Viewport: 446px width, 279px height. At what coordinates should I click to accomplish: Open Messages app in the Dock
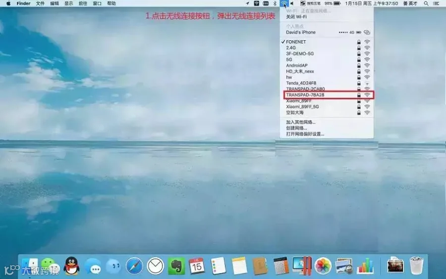(93, 266)
